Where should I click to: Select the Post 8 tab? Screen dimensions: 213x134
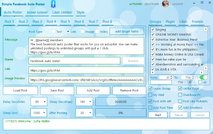[x=107, y=22]
